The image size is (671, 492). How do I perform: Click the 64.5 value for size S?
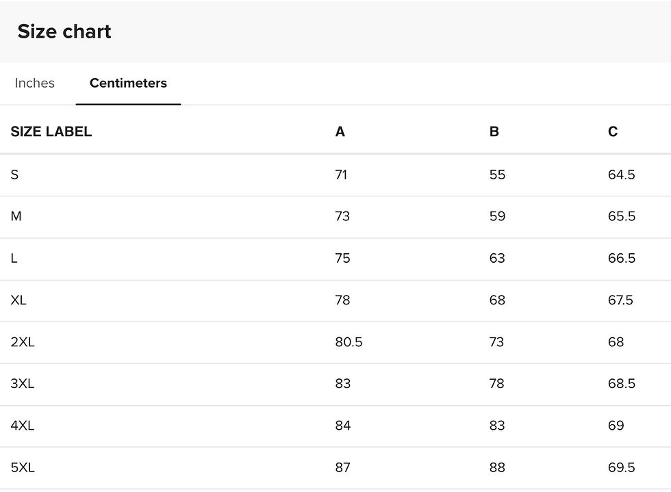(x=622, y=174)
